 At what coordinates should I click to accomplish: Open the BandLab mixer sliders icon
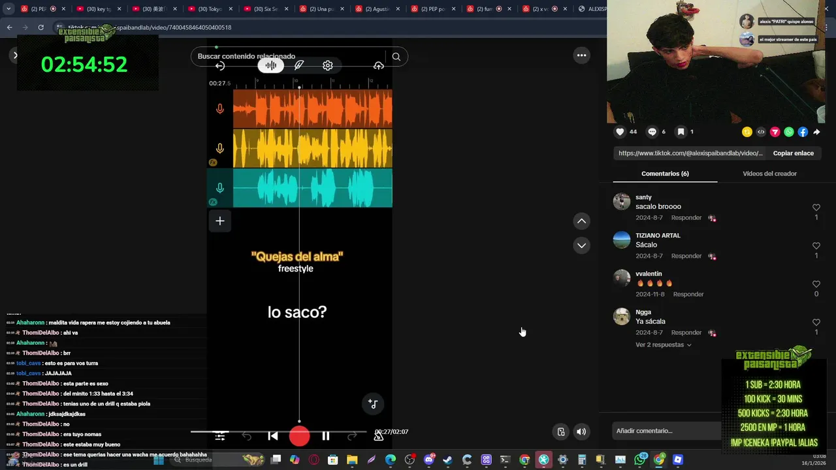click(221, 436)
